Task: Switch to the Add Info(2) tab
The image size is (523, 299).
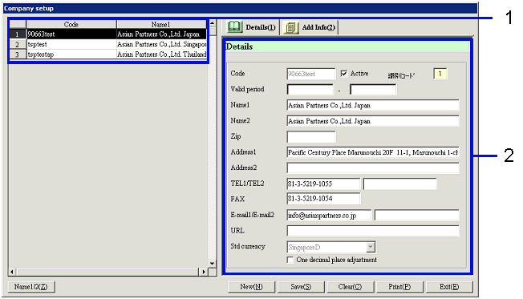Action: pos(309,27)
